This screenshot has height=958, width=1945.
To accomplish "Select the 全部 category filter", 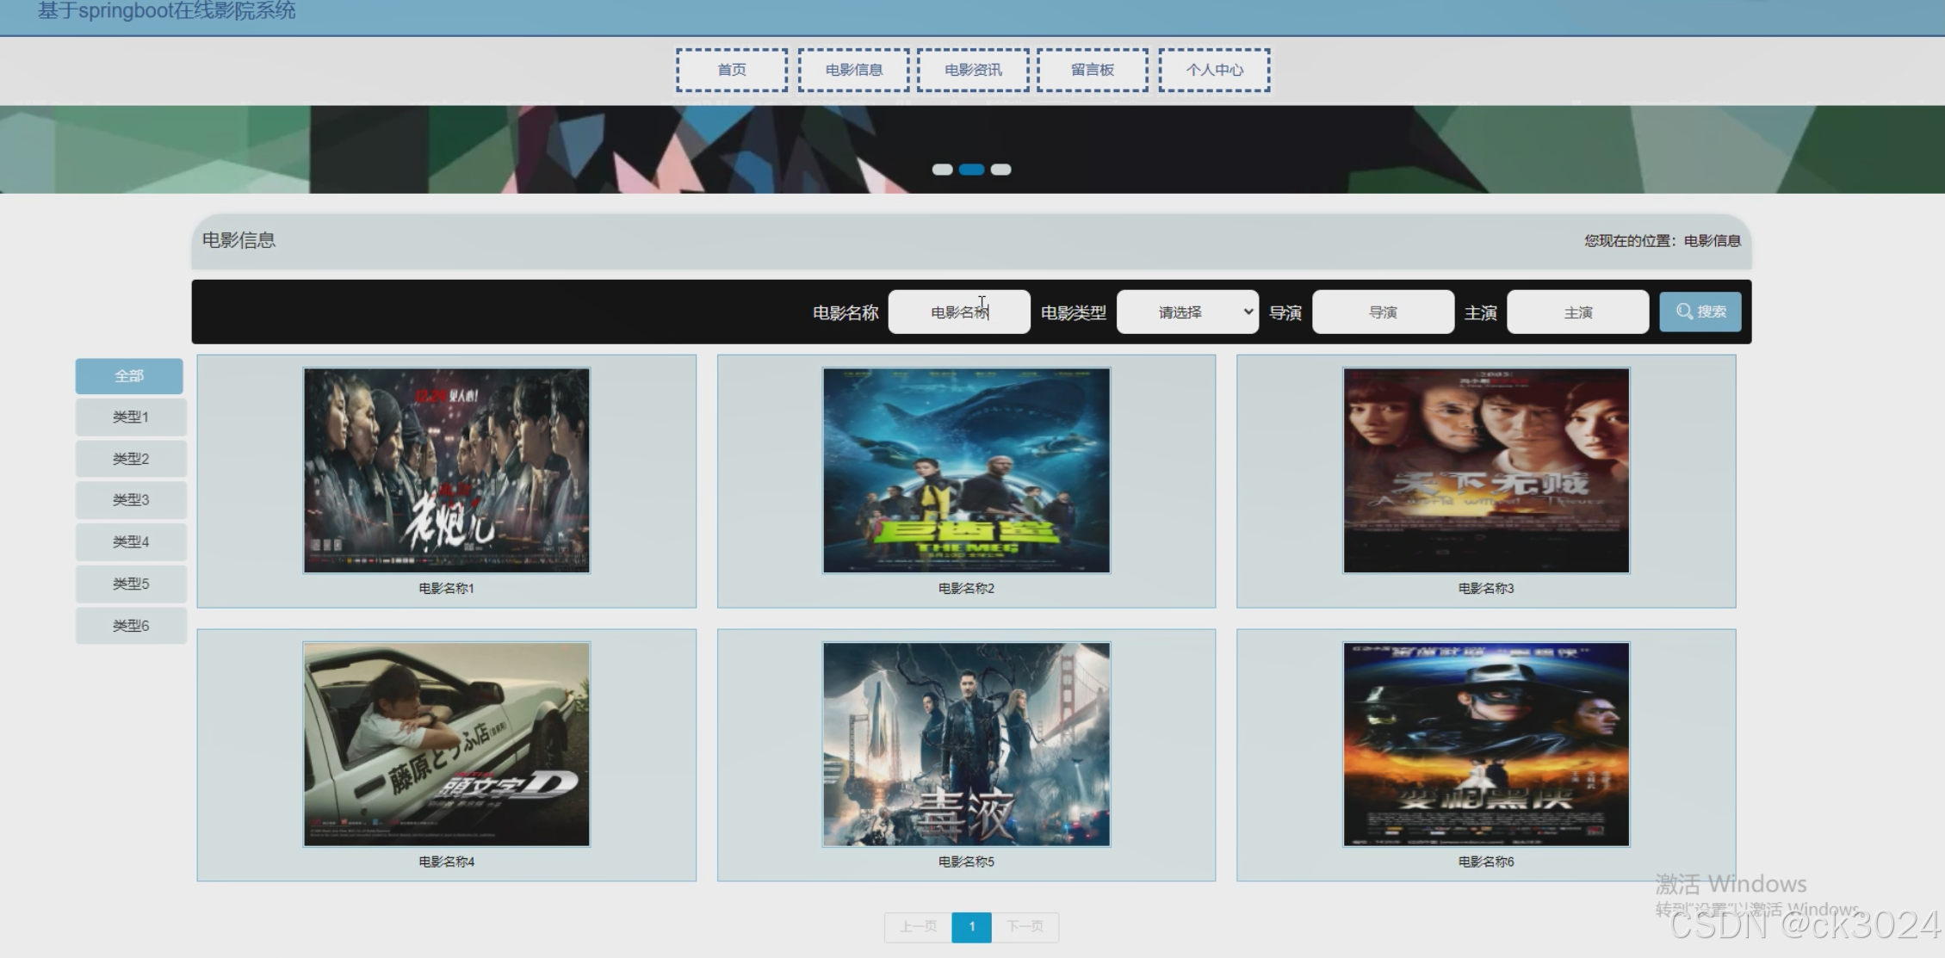I will (x=129, y=376).
